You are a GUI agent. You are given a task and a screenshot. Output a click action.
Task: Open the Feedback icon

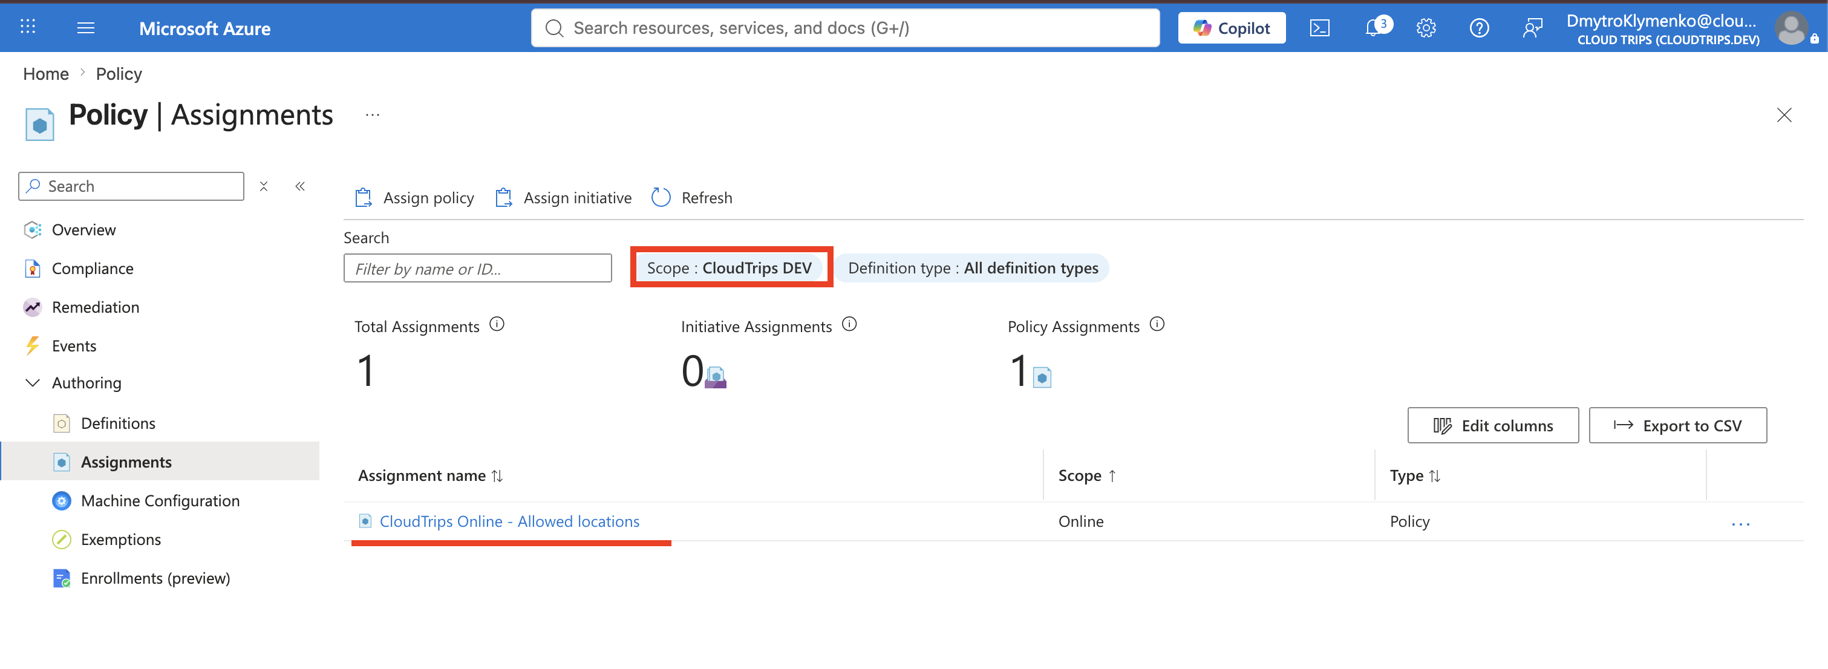[x=1532, y=28]
